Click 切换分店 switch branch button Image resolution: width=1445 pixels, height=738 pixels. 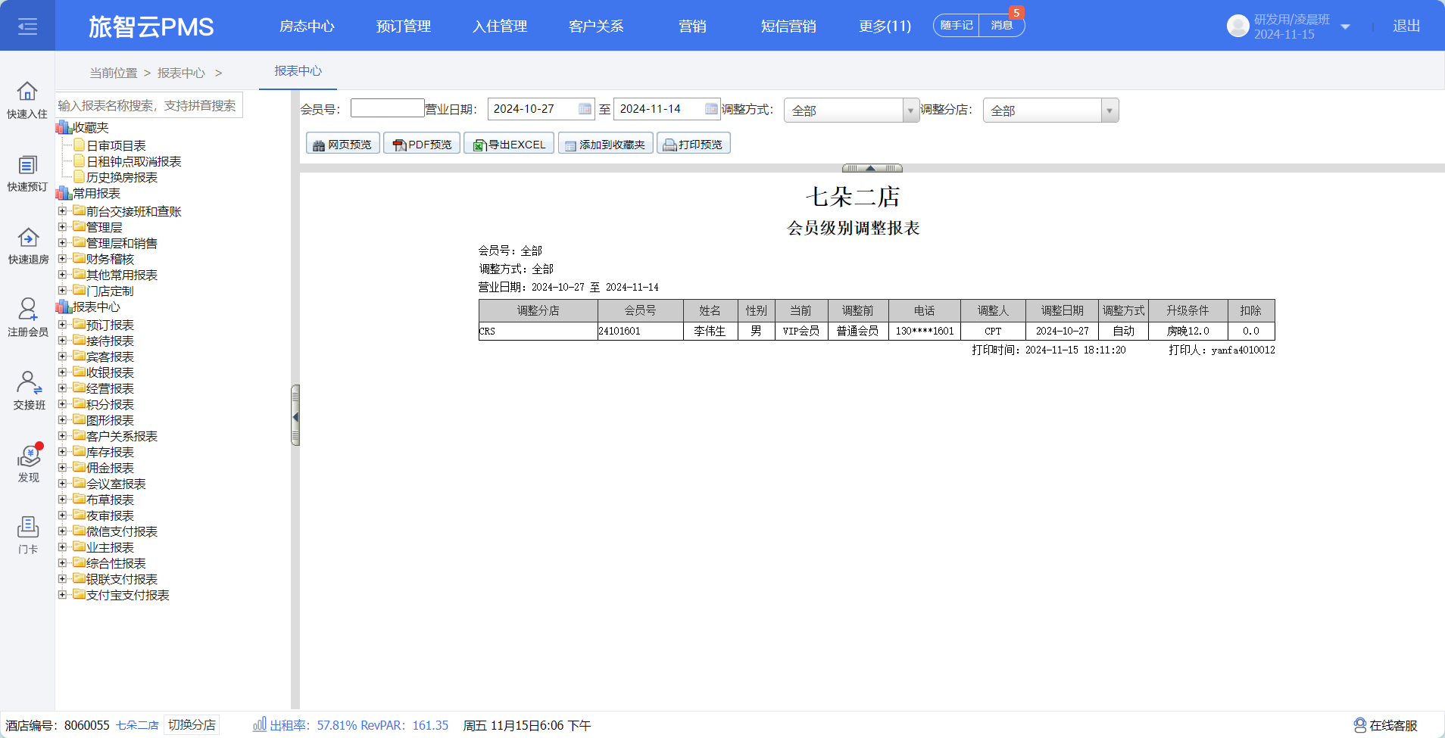192,724
